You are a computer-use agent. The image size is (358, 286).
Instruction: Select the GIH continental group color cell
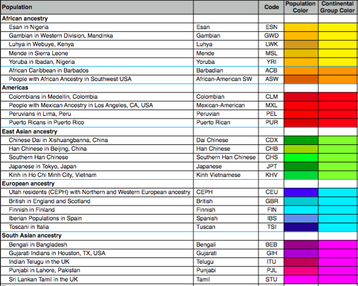[x=338, y=253]
